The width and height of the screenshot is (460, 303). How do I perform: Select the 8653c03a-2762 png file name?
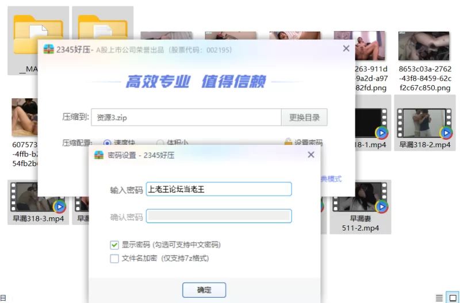point(425,78)
